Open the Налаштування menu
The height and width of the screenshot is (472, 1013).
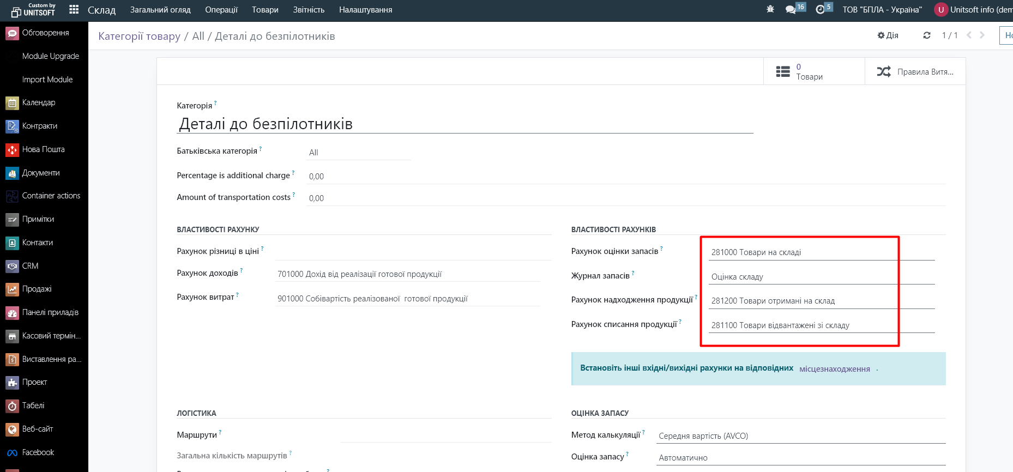coord(365,10)
